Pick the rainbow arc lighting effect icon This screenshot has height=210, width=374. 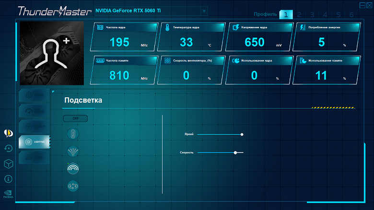pos(73,168)
